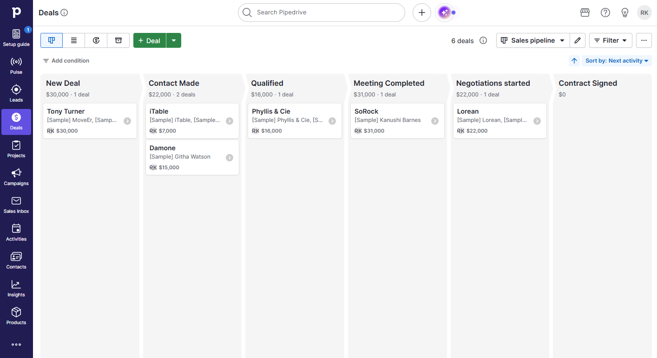Screen dimensions: 657x358
Task: Click the Contract Signed stage header
Action: [x=588, y=83]
